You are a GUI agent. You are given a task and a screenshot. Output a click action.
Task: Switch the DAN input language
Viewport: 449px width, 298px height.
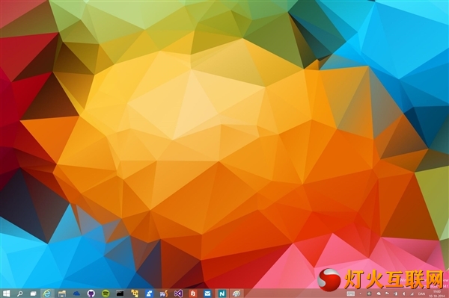421,294
